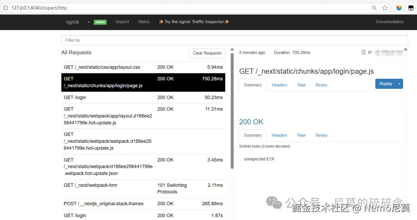The width and height of the screenshot is (417, 220).
Task: Select the webpack.d166ee hot-update.js request
Action: (143, 141)
